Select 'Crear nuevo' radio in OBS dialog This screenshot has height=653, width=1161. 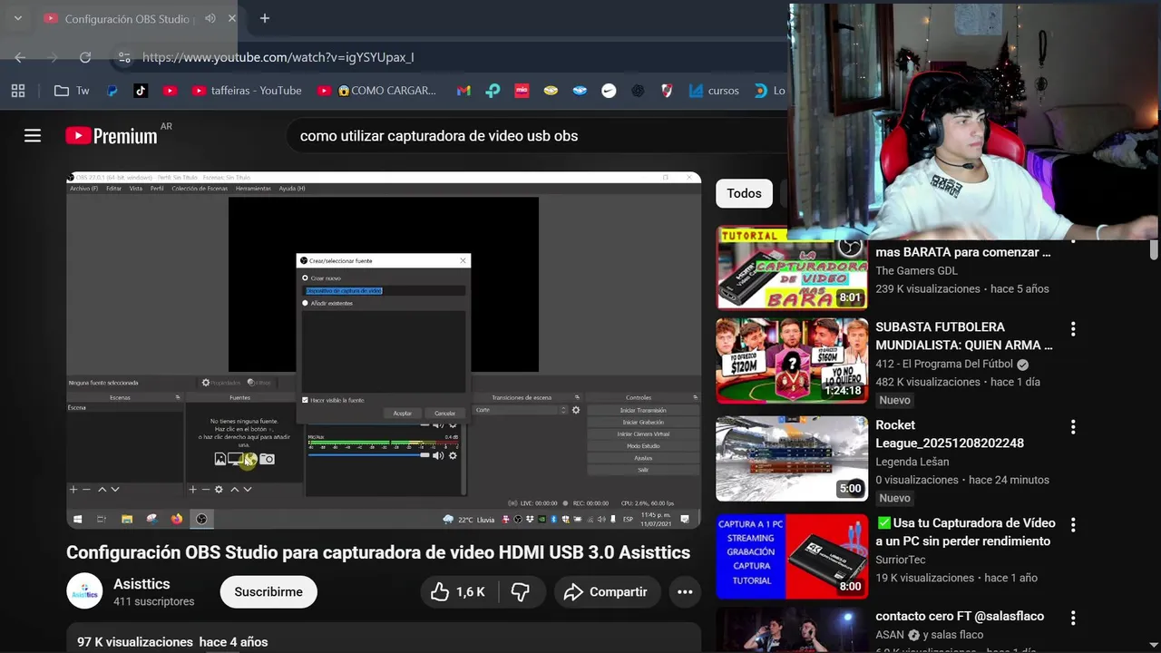click(305, 278)
